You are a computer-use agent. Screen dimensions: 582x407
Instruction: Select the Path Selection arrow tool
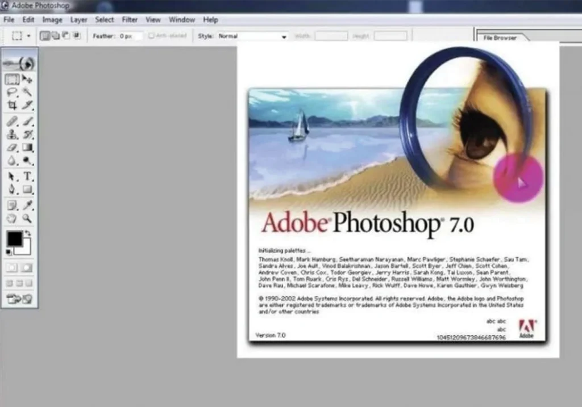[12, 177]
